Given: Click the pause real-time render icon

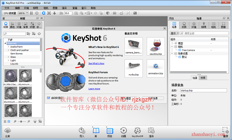Looking at the screenshot, I should (31, 13).
